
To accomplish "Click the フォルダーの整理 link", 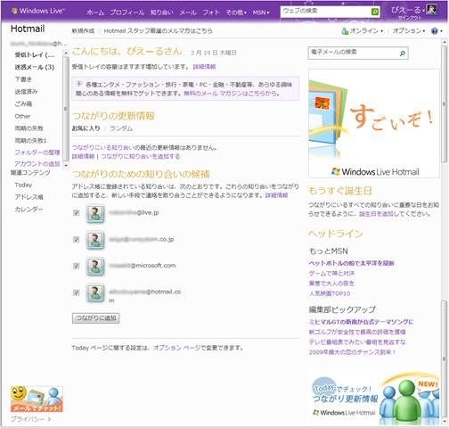I will tap(37, 152).
